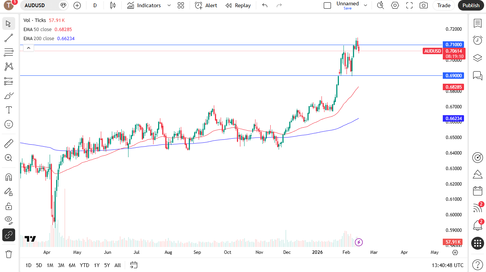The image size is (486, 272).
Task: Select the trend line drawing tool
Action: click(x=9, y=38)
